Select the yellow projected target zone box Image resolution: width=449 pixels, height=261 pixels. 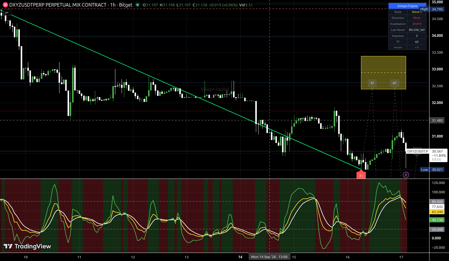384,73
